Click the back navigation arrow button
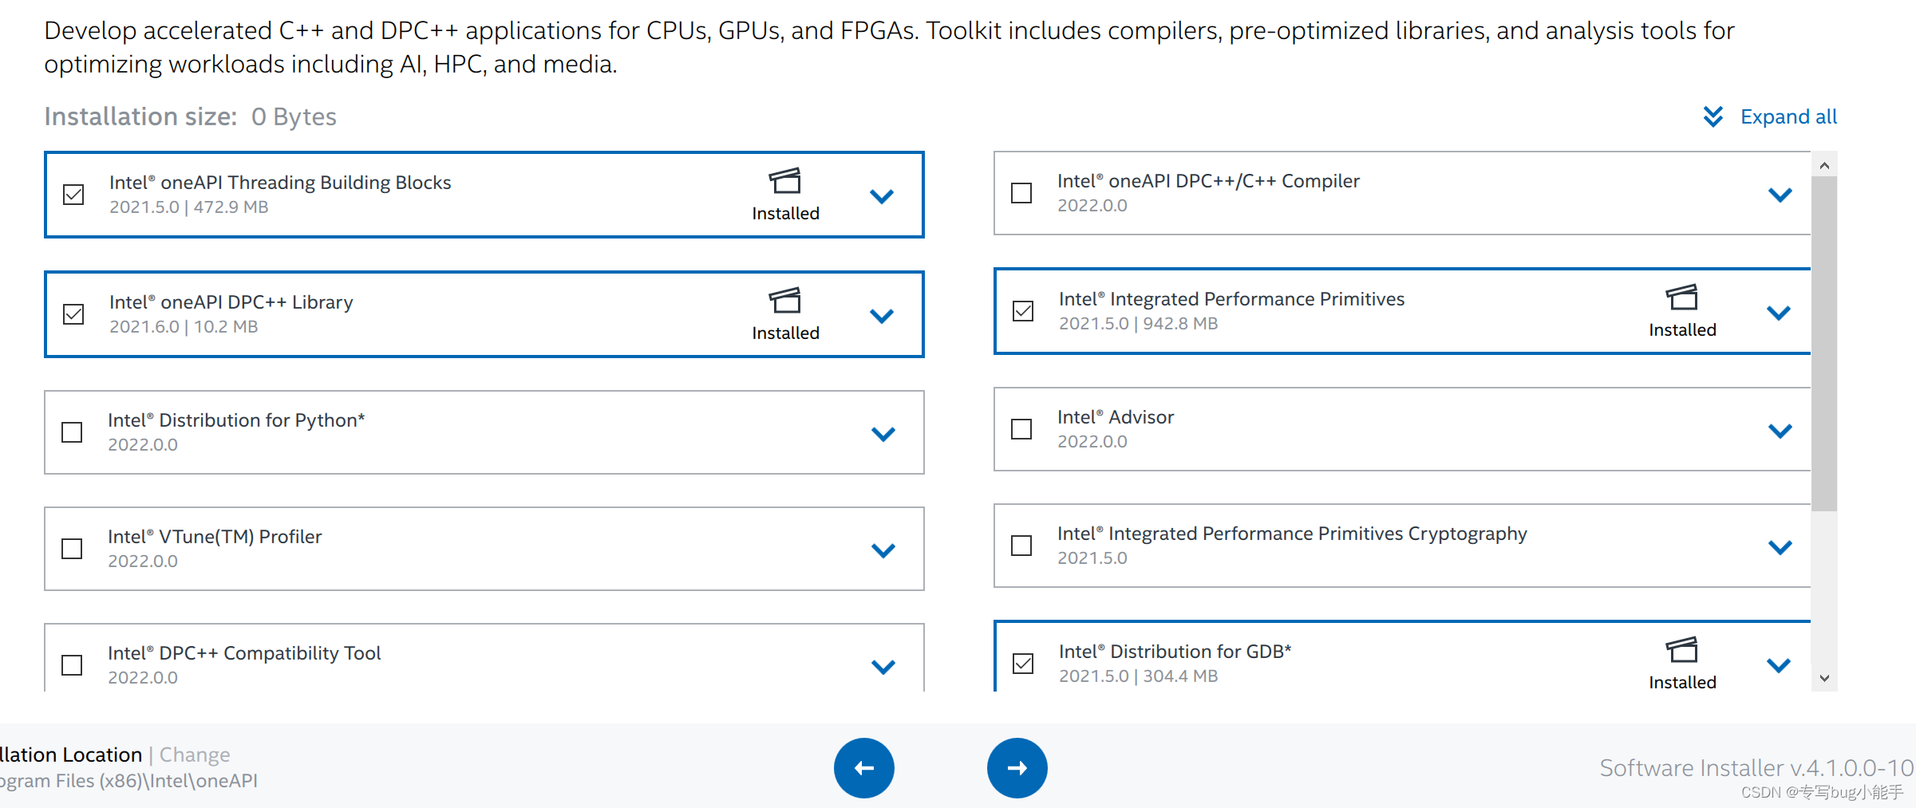Viewport: 1916px width, 808px height. tap(864, 767)
